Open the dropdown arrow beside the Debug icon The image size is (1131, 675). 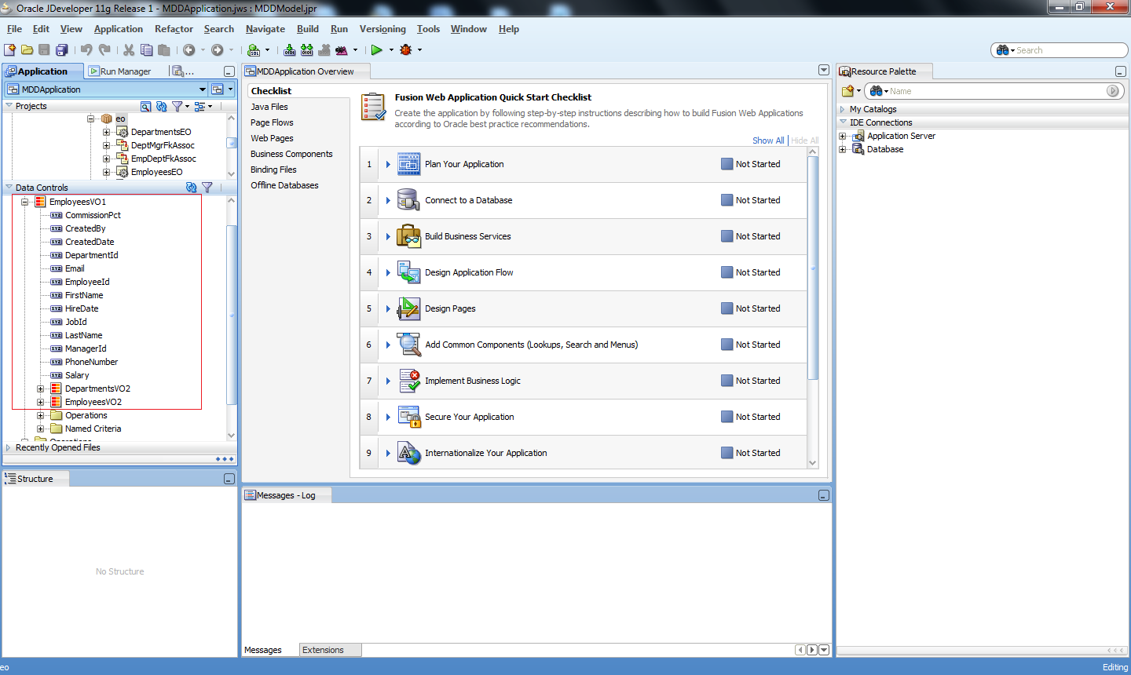419,49
